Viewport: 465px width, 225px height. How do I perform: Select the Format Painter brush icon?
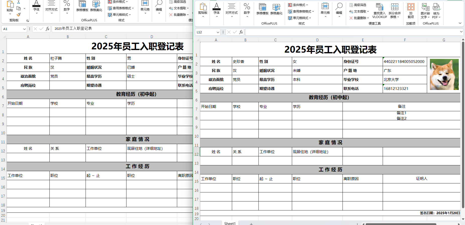pyautogui.click(x=19, y=15)
